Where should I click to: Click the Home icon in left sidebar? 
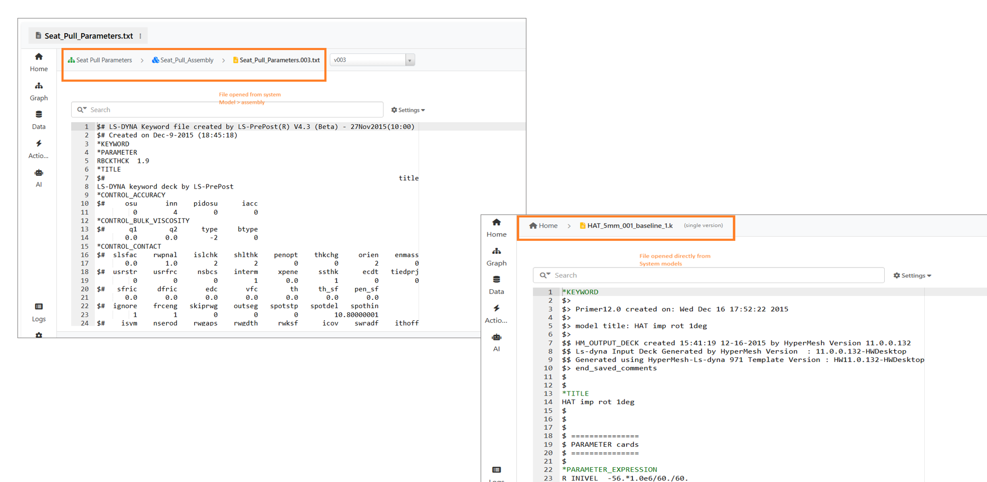point(39,62)
